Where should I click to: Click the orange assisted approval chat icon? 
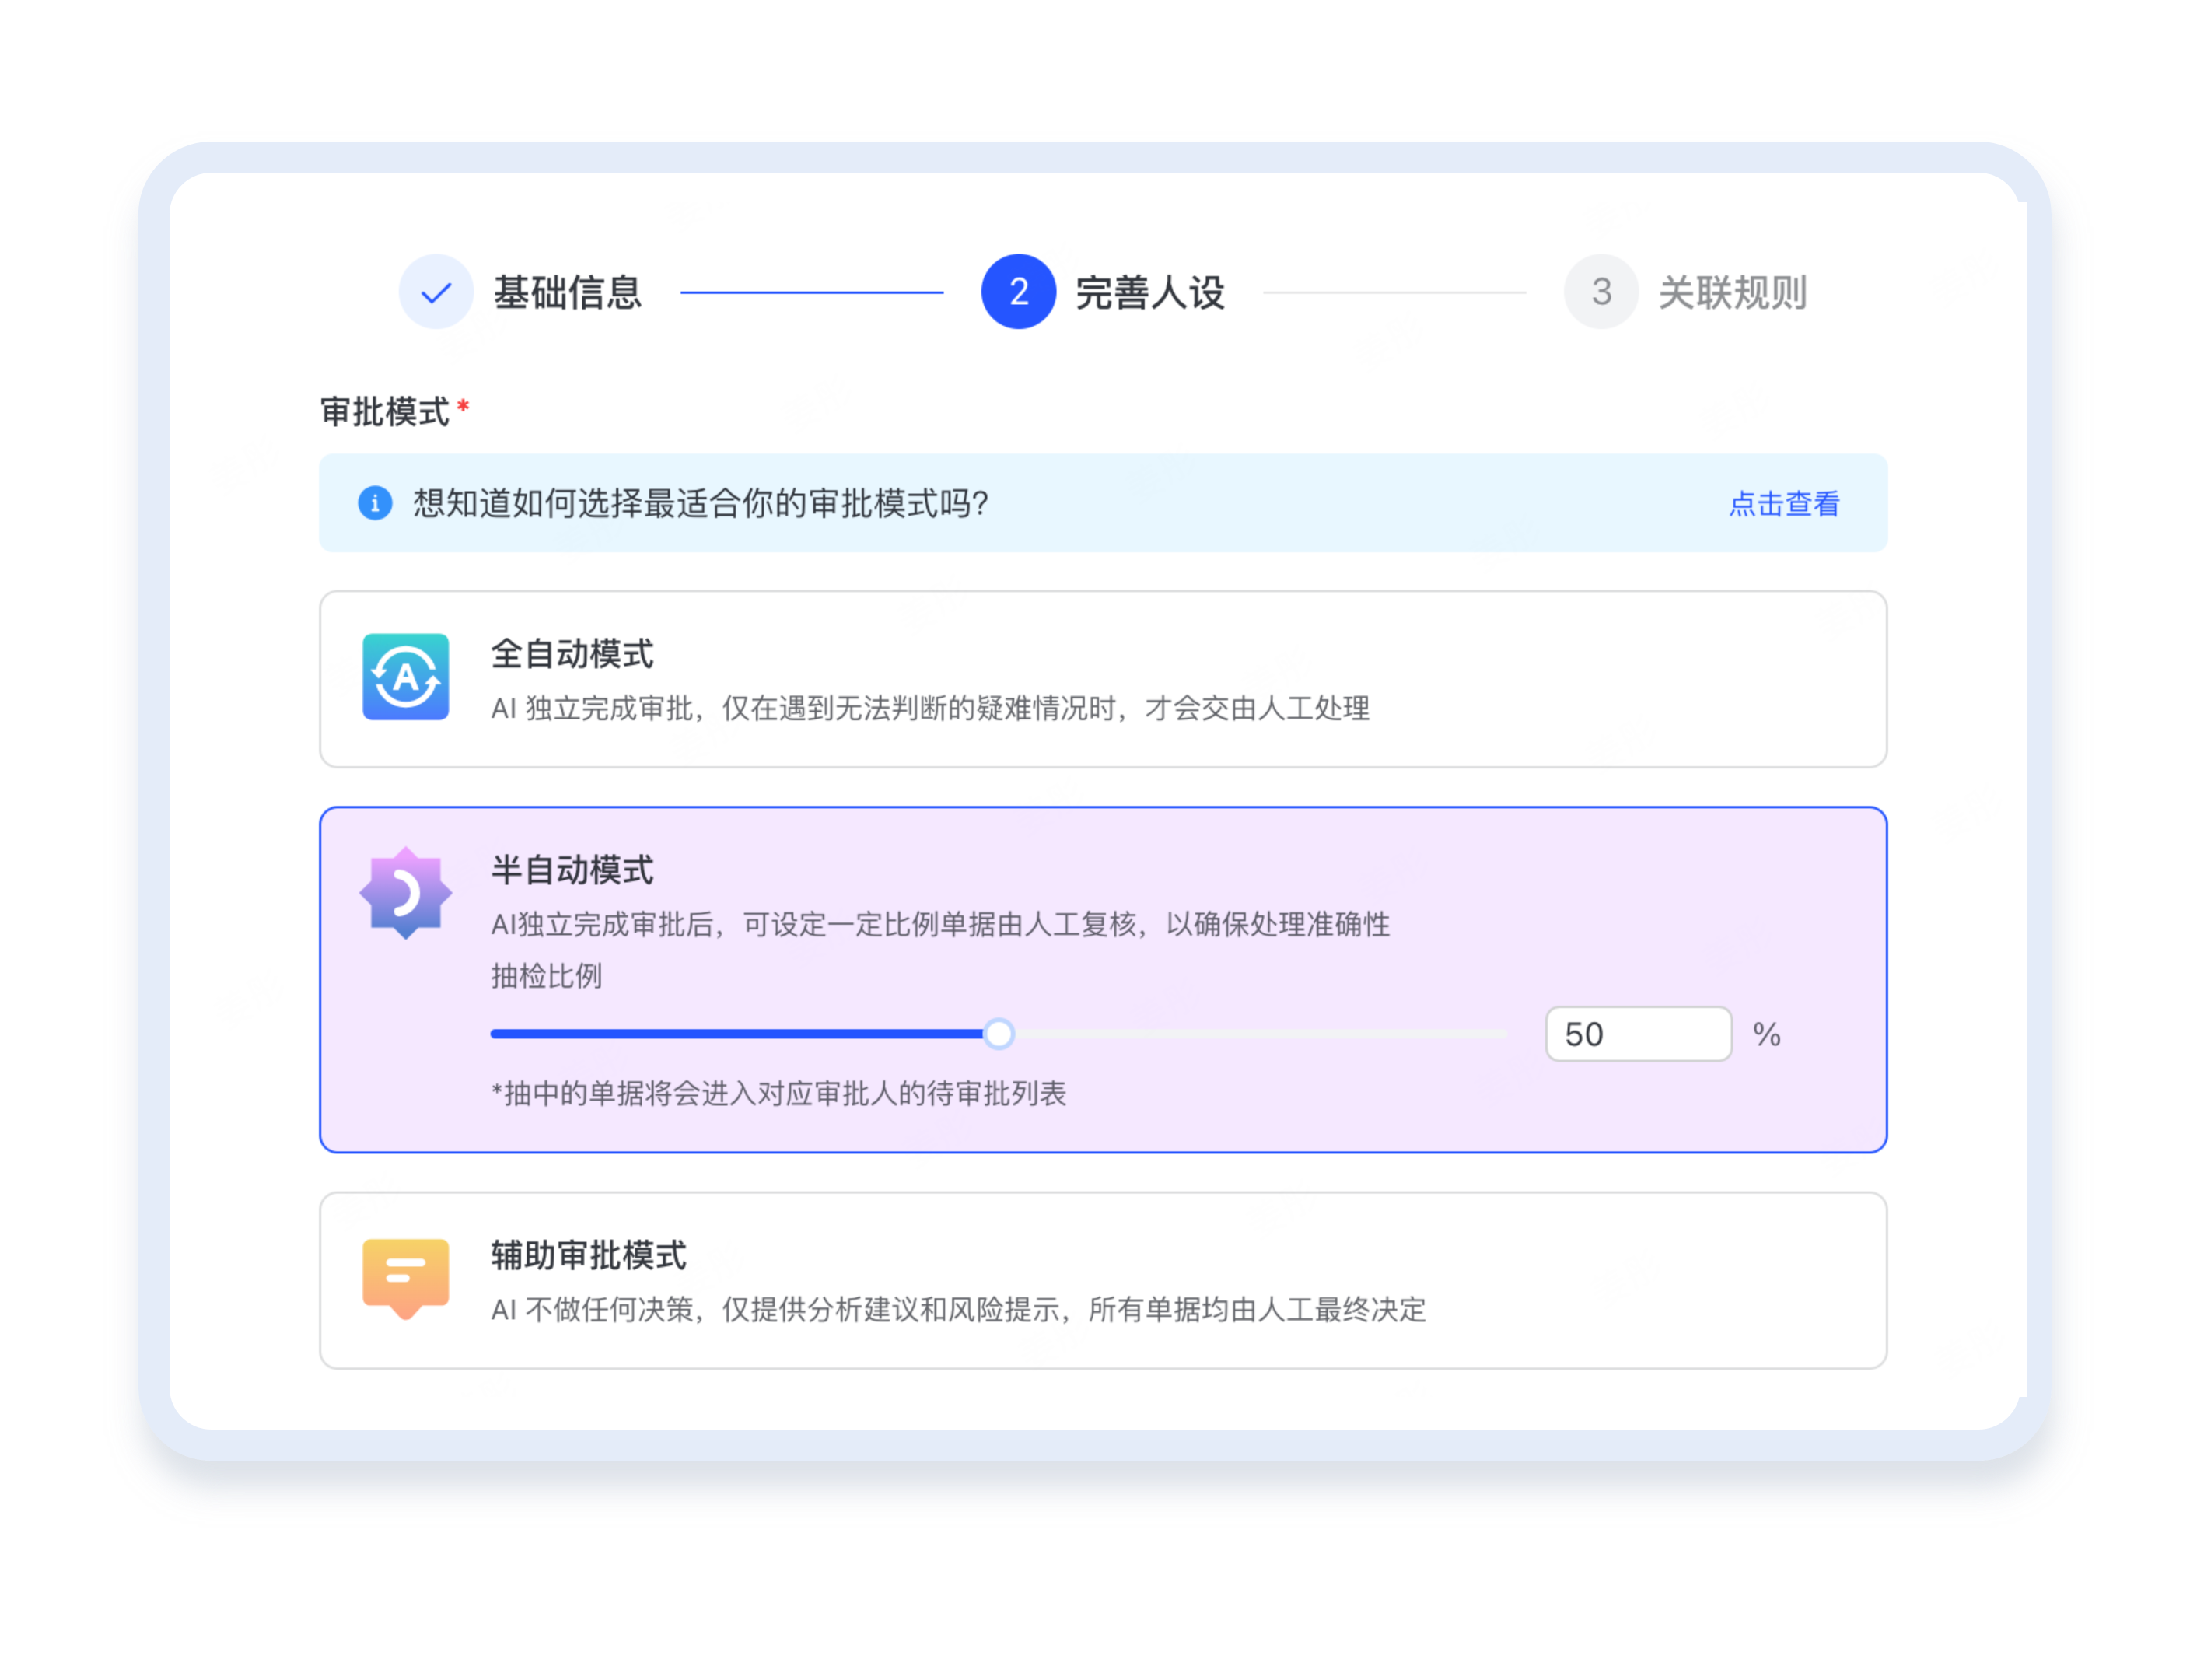click(405, 1277)
